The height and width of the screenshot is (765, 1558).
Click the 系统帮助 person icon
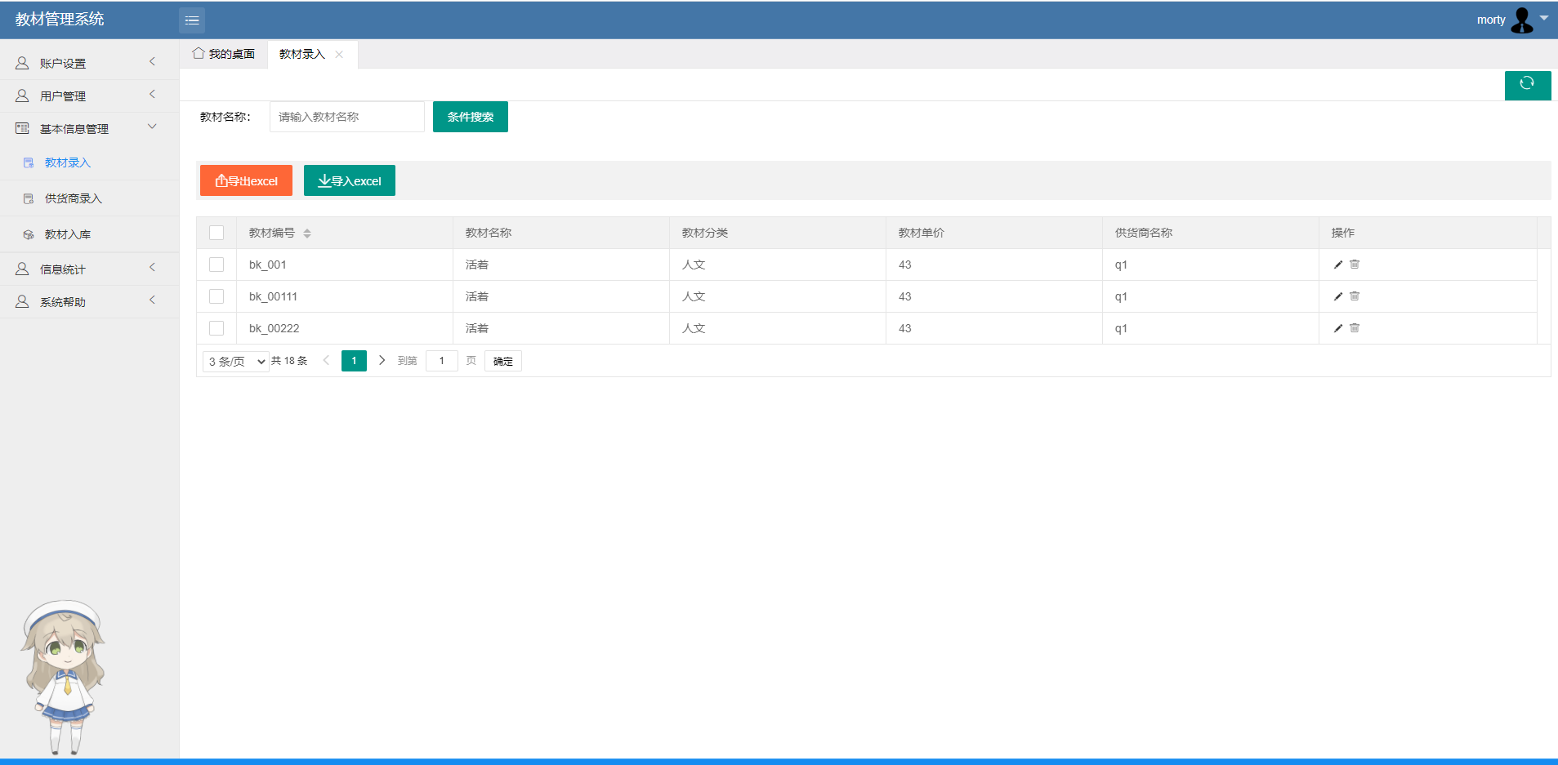[22, 301]
